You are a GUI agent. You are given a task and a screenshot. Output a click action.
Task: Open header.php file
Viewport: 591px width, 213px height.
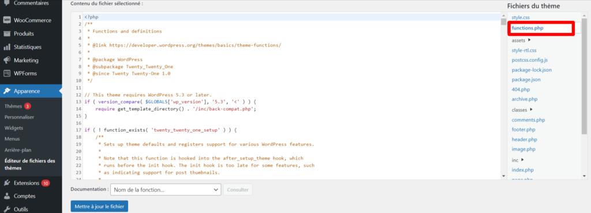pos(524,140)
